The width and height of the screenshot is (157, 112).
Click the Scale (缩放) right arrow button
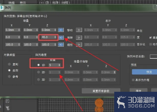[79, 44]
